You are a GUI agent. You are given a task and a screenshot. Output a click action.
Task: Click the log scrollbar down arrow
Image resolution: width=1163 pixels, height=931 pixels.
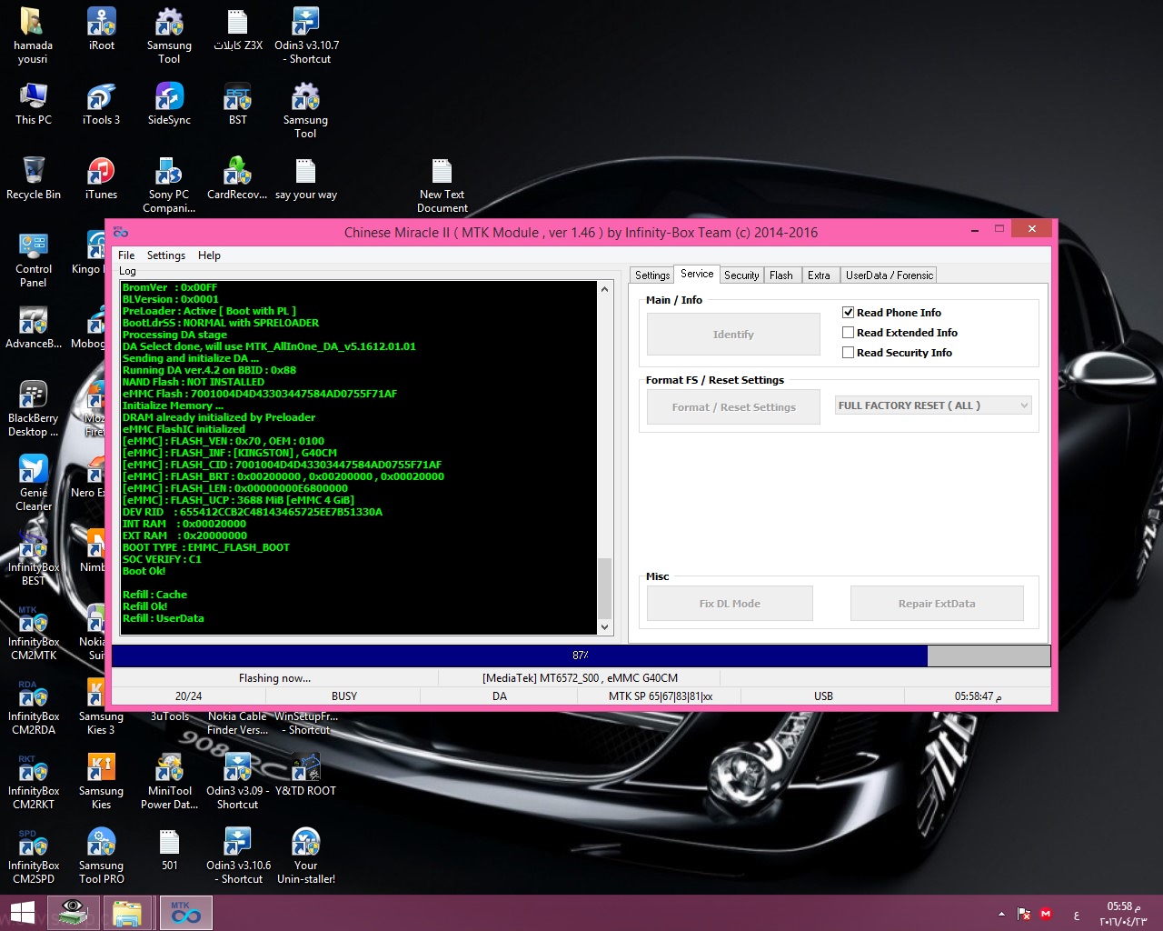coord(604,626)
